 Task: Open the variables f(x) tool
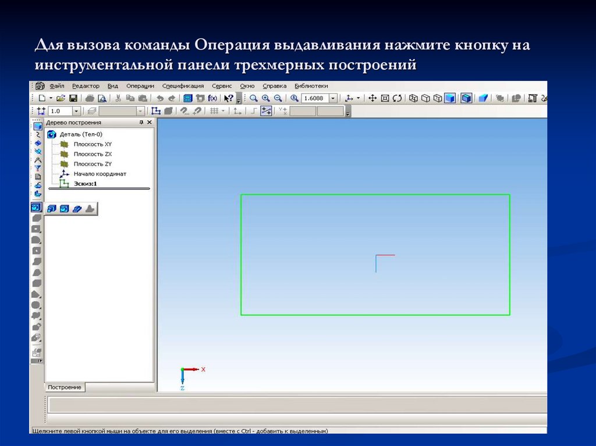212,98
